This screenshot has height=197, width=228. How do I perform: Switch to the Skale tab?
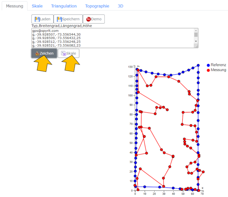pos(37,6)
